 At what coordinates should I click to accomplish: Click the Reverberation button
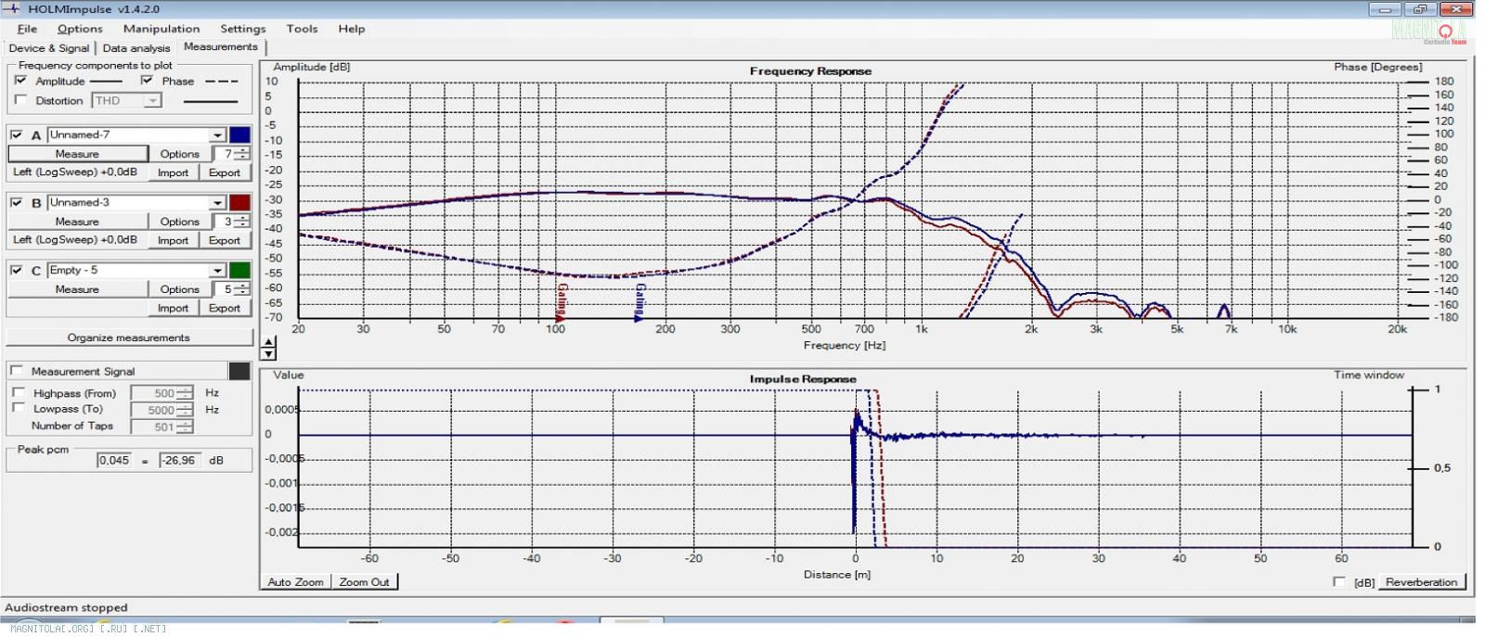(1421, 582)
